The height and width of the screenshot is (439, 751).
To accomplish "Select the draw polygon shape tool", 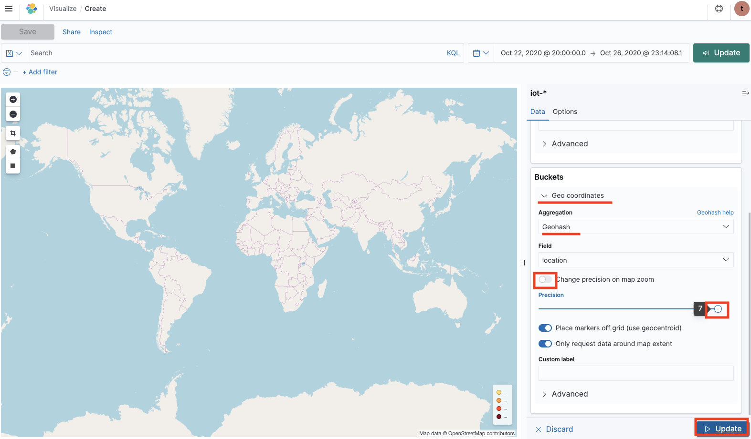I will tap(13, 152).
